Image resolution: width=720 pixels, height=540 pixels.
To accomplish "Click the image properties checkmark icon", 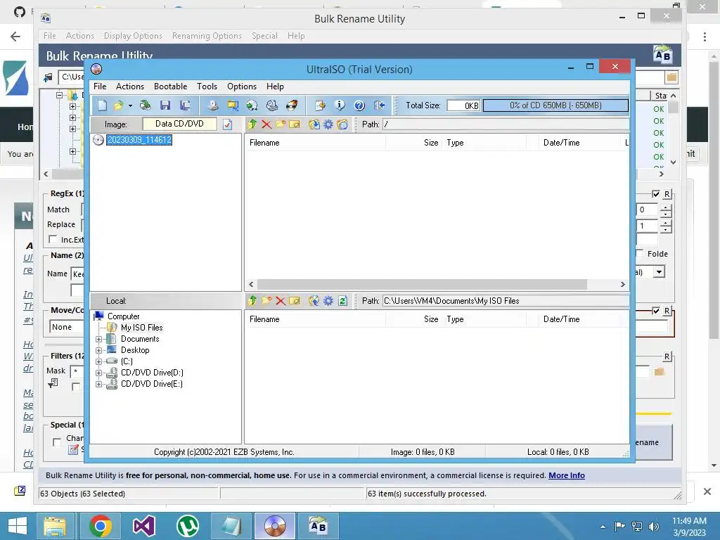I will [x=227, y=124].
